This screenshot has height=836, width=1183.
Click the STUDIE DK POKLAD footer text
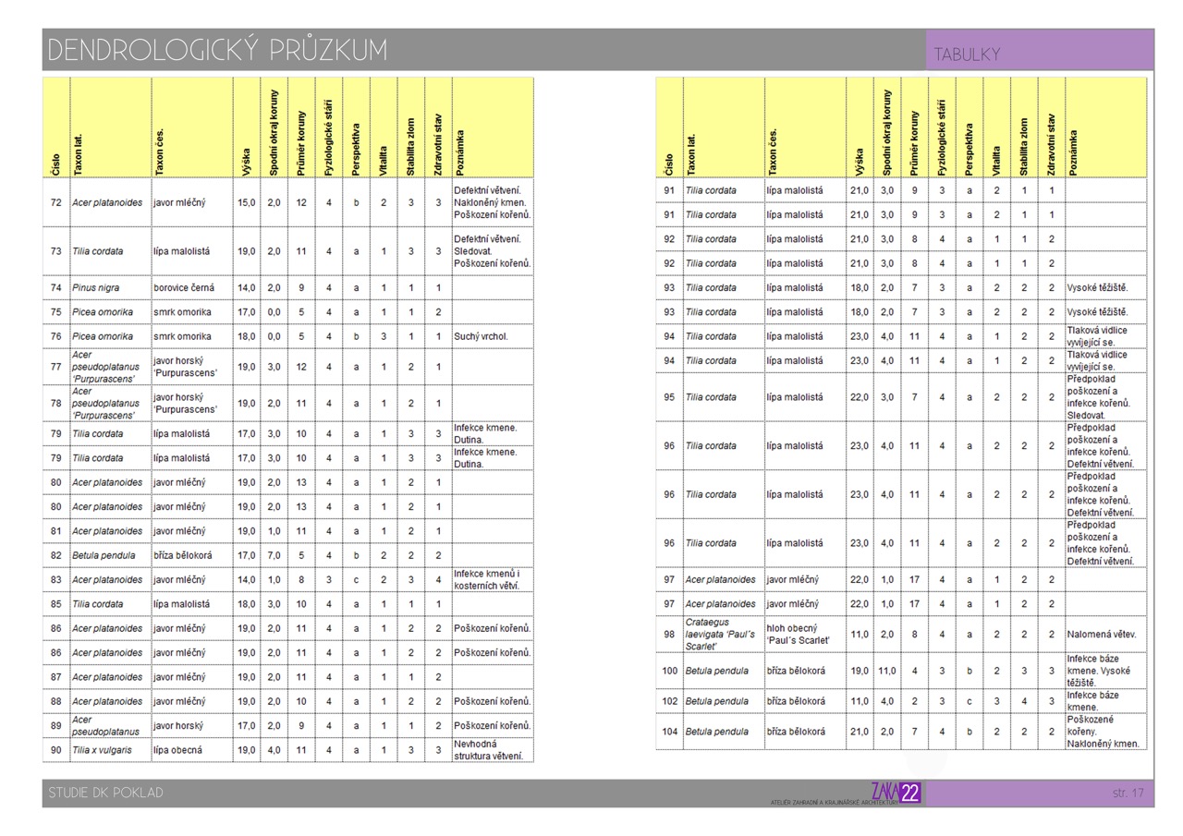coord(106,793)
